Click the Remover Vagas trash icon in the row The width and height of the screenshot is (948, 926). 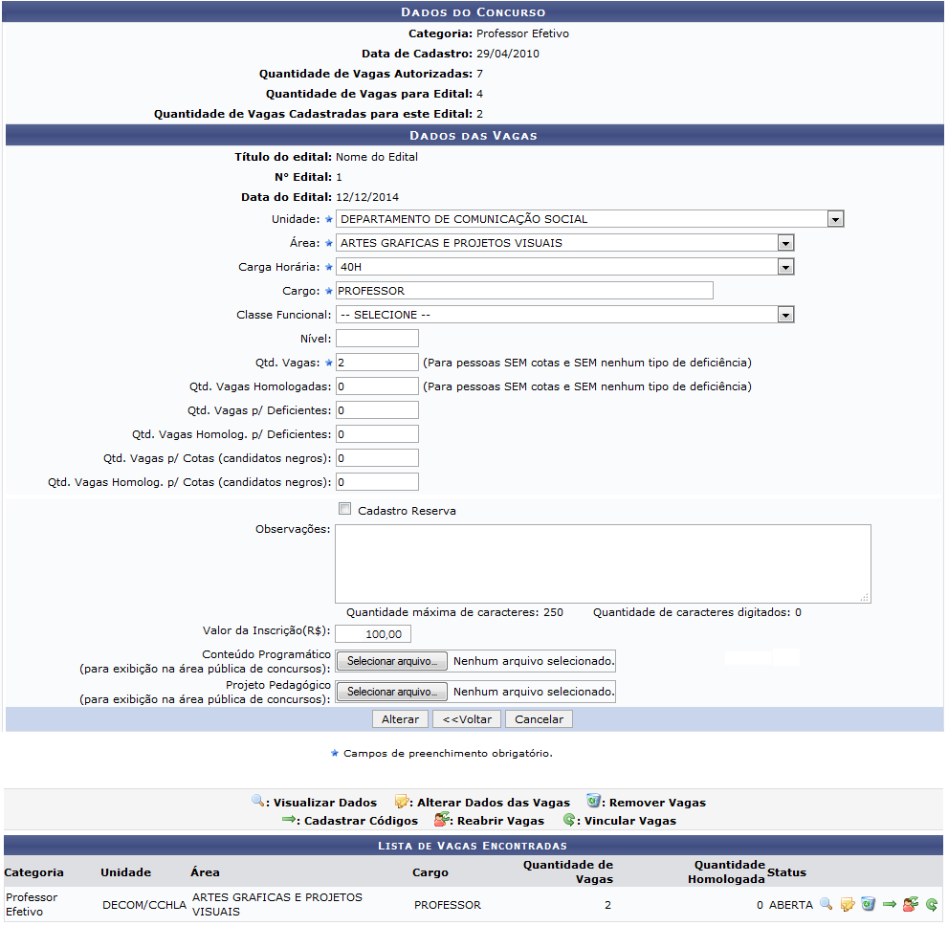pos(868,904)
